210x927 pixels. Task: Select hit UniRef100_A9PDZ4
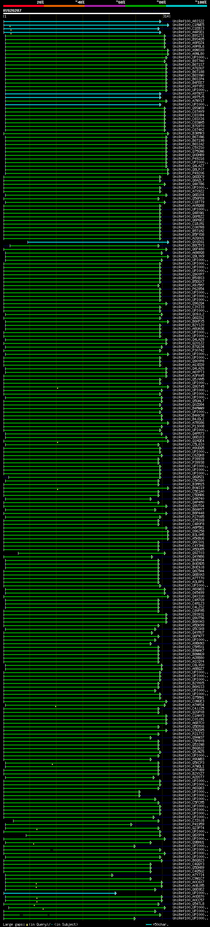(x=188, y=43)
